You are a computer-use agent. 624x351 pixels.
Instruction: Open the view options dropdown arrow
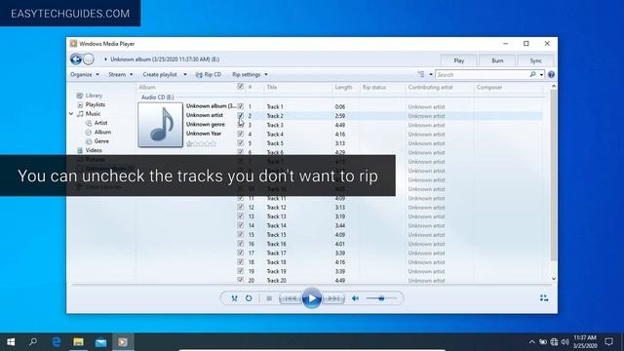(x=431, y=74)
